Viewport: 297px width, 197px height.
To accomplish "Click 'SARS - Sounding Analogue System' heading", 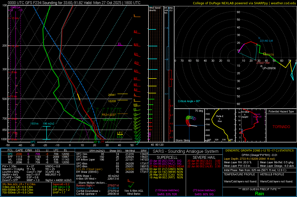I will 186,151.
